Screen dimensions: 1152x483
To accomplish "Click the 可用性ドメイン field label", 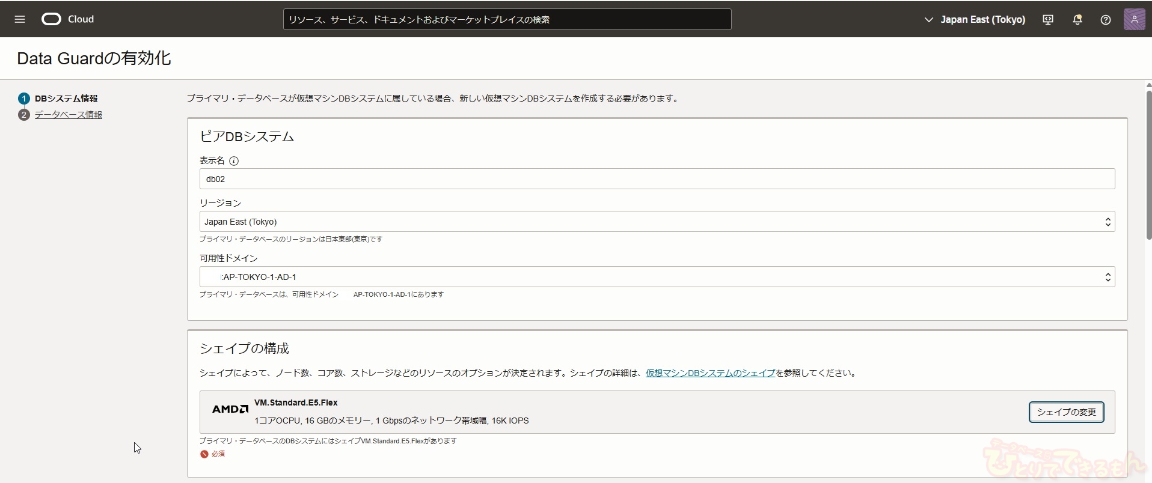I will click(228, 258).
